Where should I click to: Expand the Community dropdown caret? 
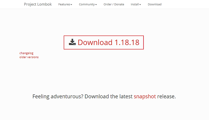point(96,5)
